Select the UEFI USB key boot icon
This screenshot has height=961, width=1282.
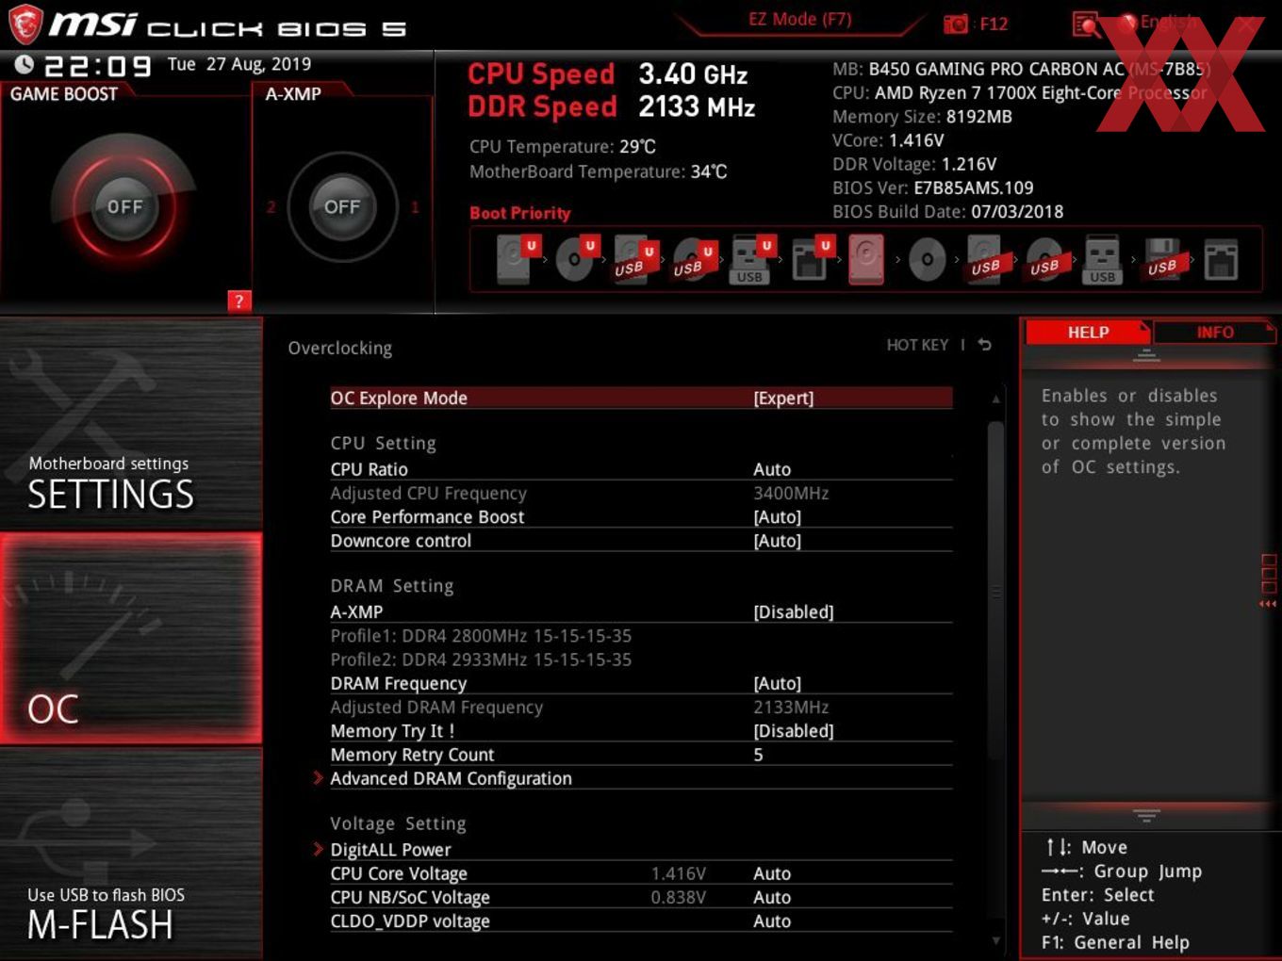click(x=751, y=259)
